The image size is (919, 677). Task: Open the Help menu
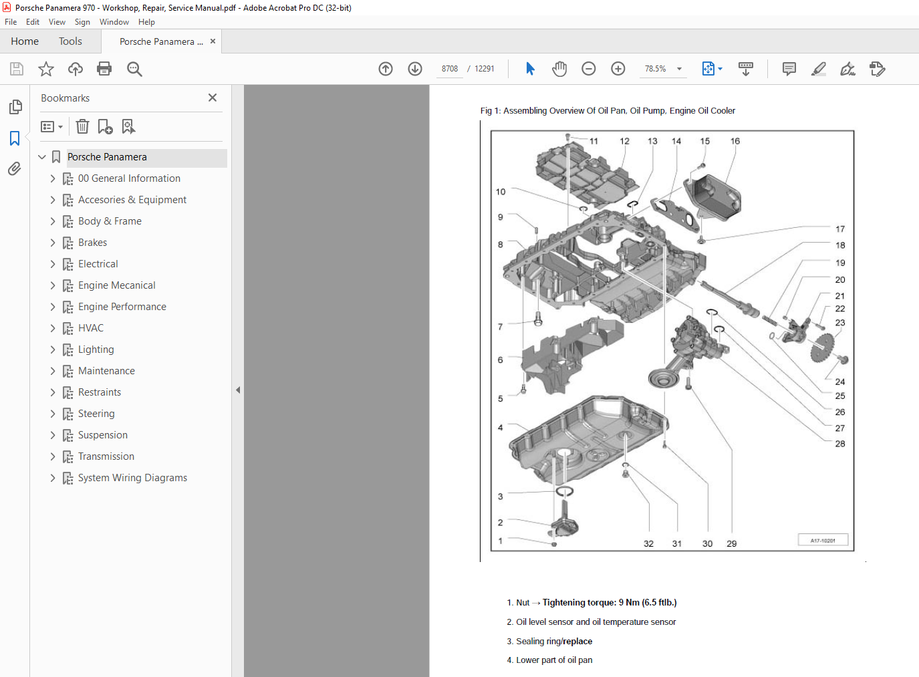tap(146, 22)
